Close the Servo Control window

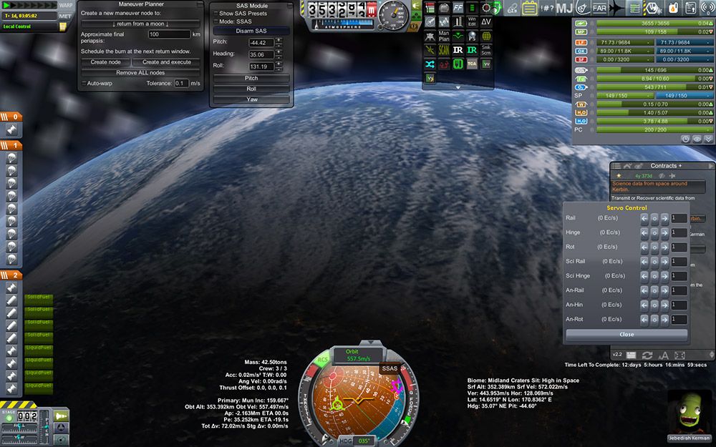(626, 334)
